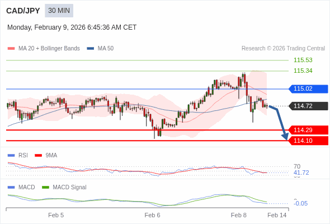Click the 'MA 20 + Bollinger Bands' legend label
330x224 pixels.
(49, 49)
